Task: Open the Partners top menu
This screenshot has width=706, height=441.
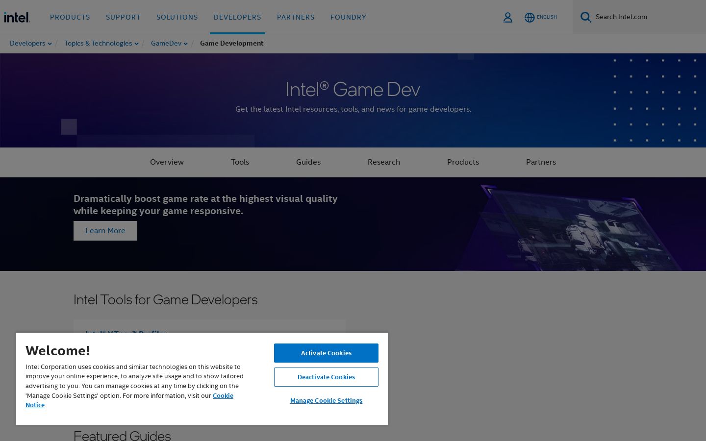Action: (296, 17)
